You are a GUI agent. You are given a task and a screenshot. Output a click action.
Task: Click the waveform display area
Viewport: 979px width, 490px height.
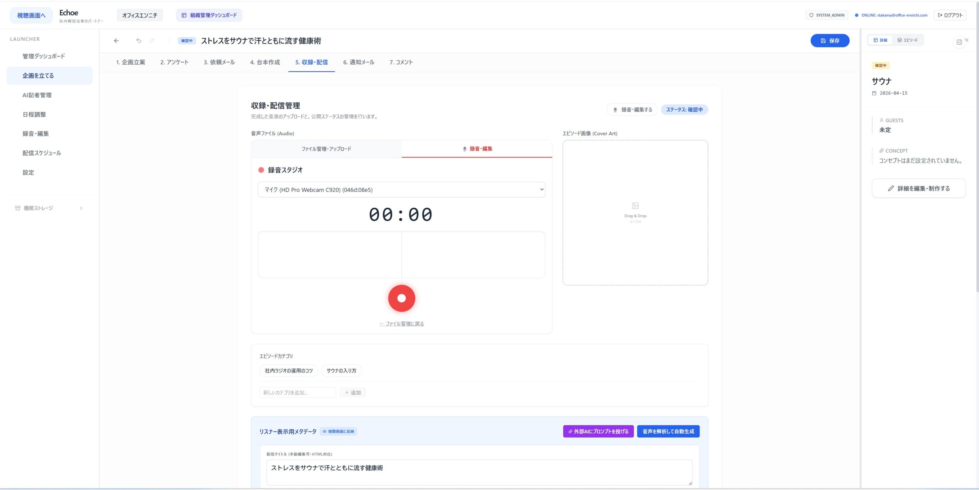coord(401,254)
